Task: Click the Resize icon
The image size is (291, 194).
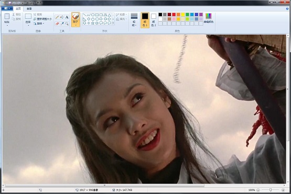Action: (x=35, y=19)
